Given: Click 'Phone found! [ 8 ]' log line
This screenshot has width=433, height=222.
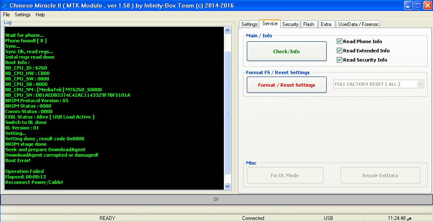Looking at the screenshot, I should [x=26, y=41].
